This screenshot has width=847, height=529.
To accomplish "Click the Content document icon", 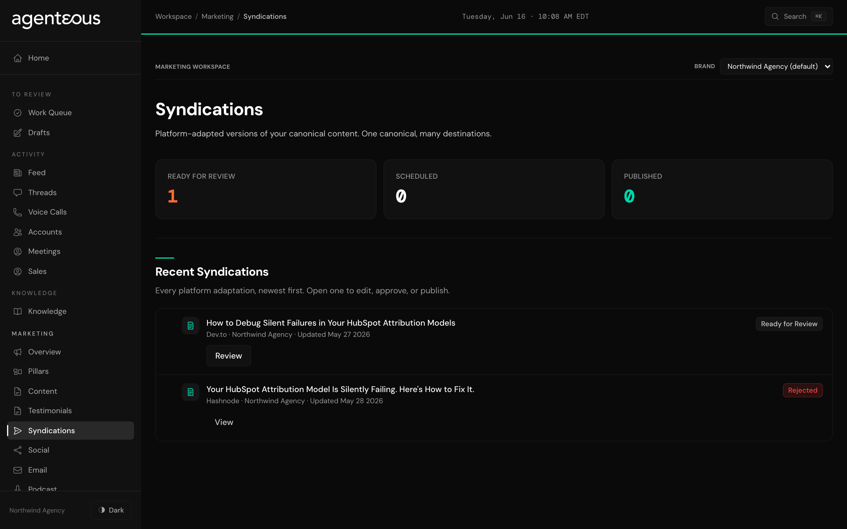I will pos(18,391).
